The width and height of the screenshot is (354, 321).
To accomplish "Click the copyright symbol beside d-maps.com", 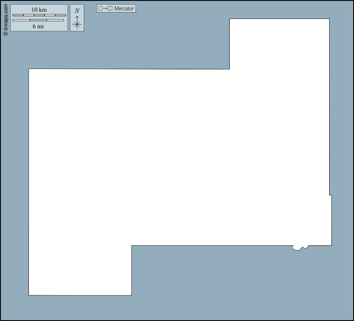I will (5, 33).
